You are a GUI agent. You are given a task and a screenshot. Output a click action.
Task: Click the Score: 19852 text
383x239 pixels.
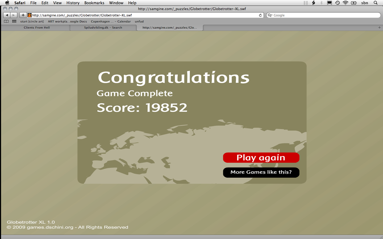142,108
